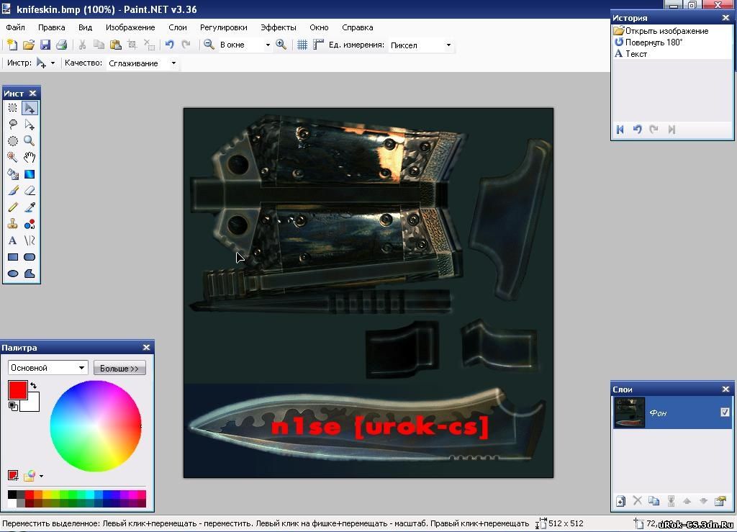
Task: Choose the Clone Stamp tool
Action: [x=13, y=224]
